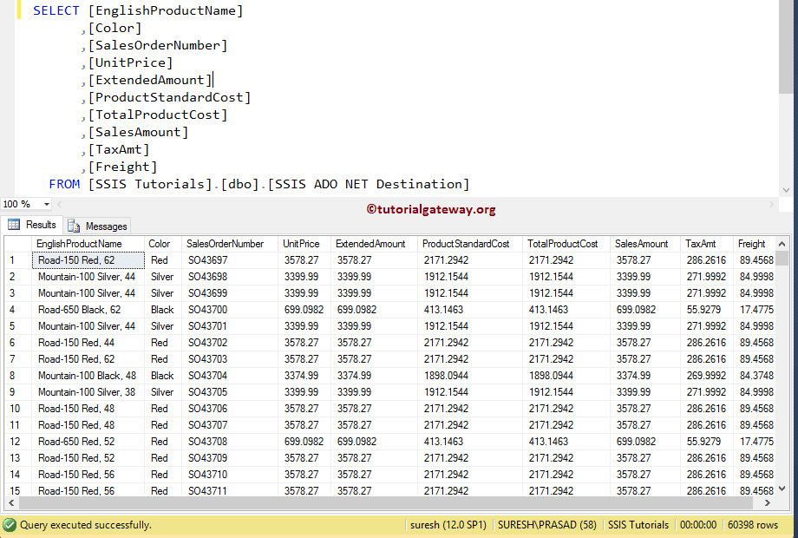Select the TotalProductCost column header
This screenshot has width=798, height=538.
coord(566,244)
